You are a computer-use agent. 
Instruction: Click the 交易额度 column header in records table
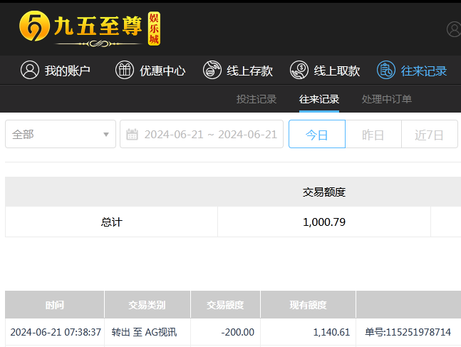pos(225,305)
